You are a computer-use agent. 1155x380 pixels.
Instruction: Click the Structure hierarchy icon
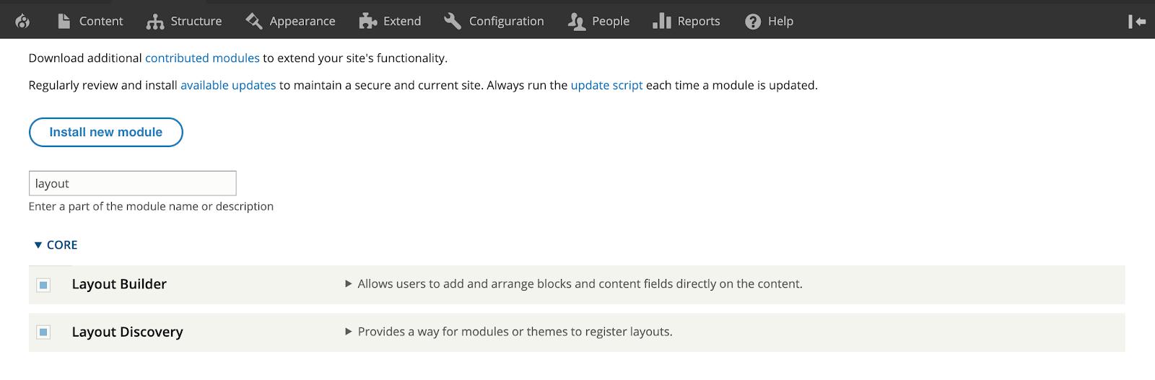[154, 22]
